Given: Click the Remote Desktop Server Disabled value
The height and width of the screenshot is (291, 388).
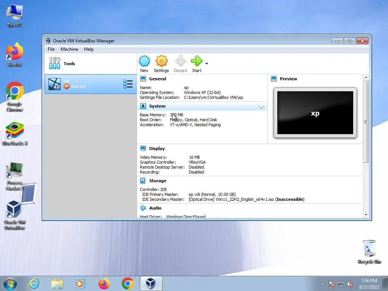Looking at the screenshot, I should (196, 167).
